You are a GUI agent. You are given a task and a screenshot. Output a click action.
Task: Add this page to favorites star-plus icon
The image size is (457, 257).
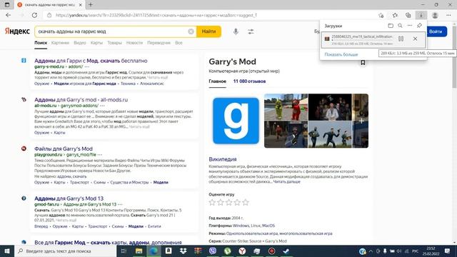tap(381, 15)
